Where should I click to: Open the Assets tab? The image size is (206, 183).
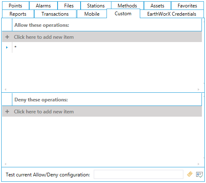coord(157,6)
